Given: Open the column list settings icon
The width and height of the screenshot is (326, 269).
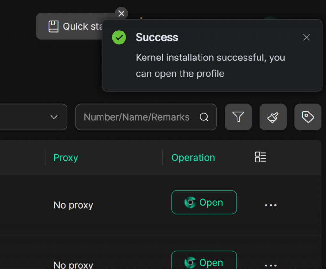Looking at the screenshot, I should [x=260, y=157].
